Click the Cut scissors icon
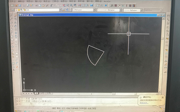This screenshot has width=180, height=112. tap(36, 5)
